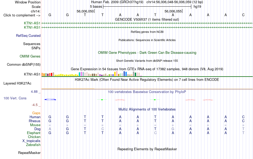This screenshot has width=253, height=159.
Task: Click the '5 bases' scale bar label
Action: coord(96,7)
